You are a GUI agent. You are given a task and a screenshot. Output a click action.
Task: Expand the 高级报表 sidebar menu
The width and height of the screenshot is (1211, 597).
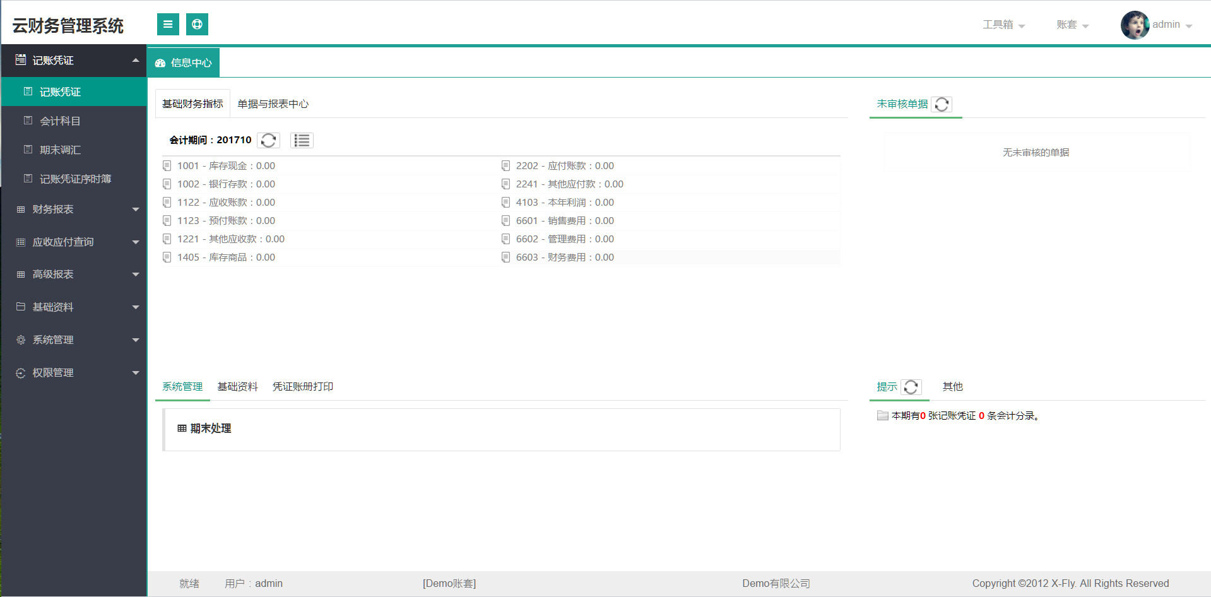click(74, 275)
